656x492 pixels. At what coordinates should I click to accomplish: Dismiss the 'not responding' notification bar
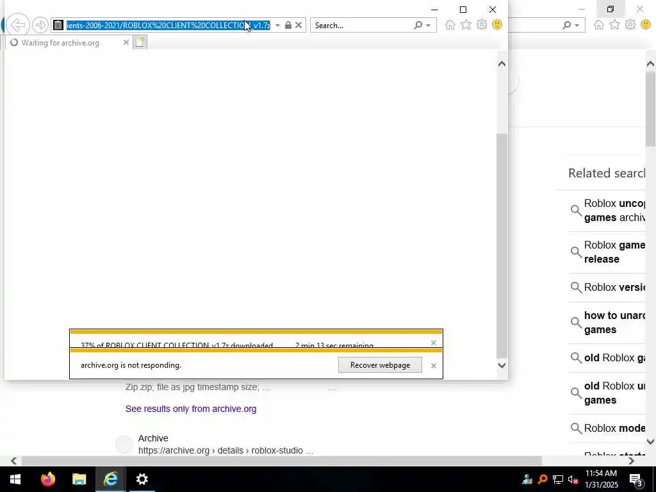coord(434,366)
